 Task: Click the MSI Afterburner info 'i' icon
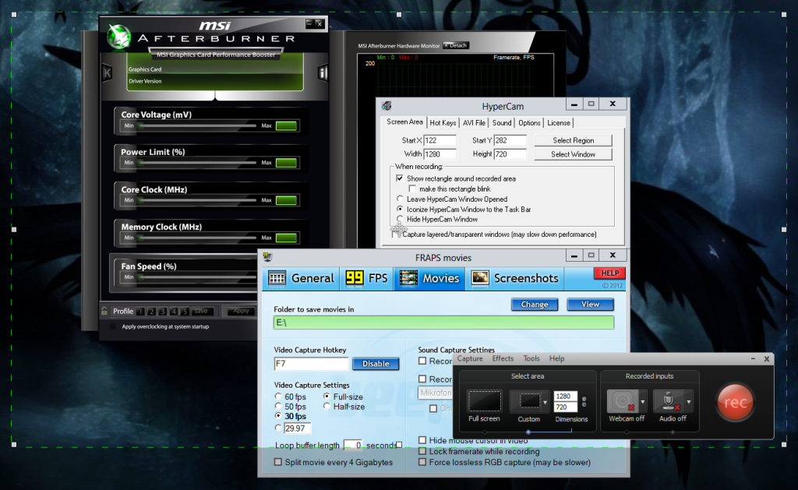tap(323, 73)
